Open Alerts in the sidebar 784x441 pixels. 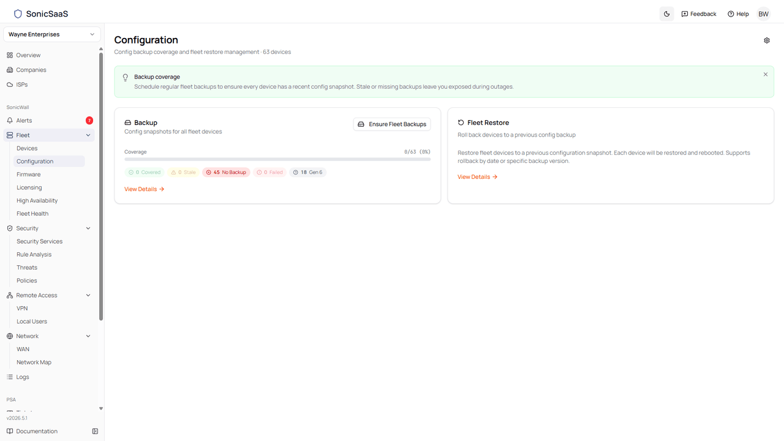tap(24, 121)
